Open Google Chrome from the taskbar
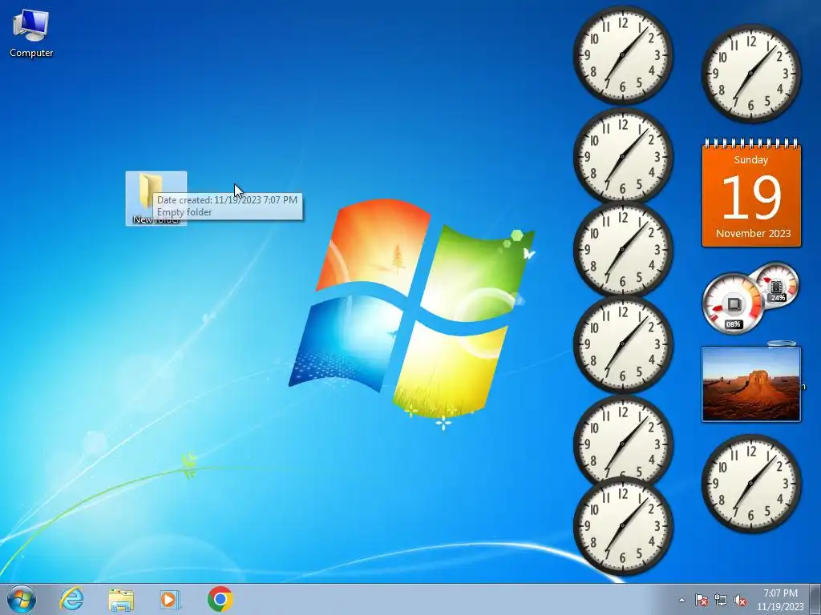 click(220, 599)
